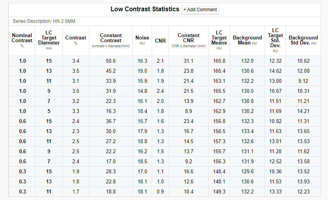
Task: Click the Constant Contrast value 18.8
Action: point(111,191)
